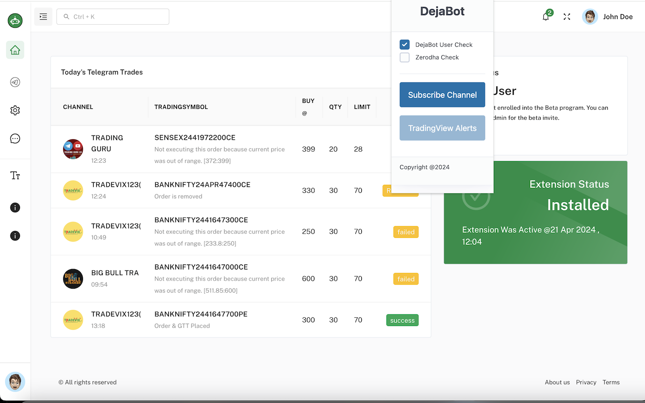645x403 pixels.
Task: Select the Telegram channels sidebar icon
Action: [x=15, y=82]
